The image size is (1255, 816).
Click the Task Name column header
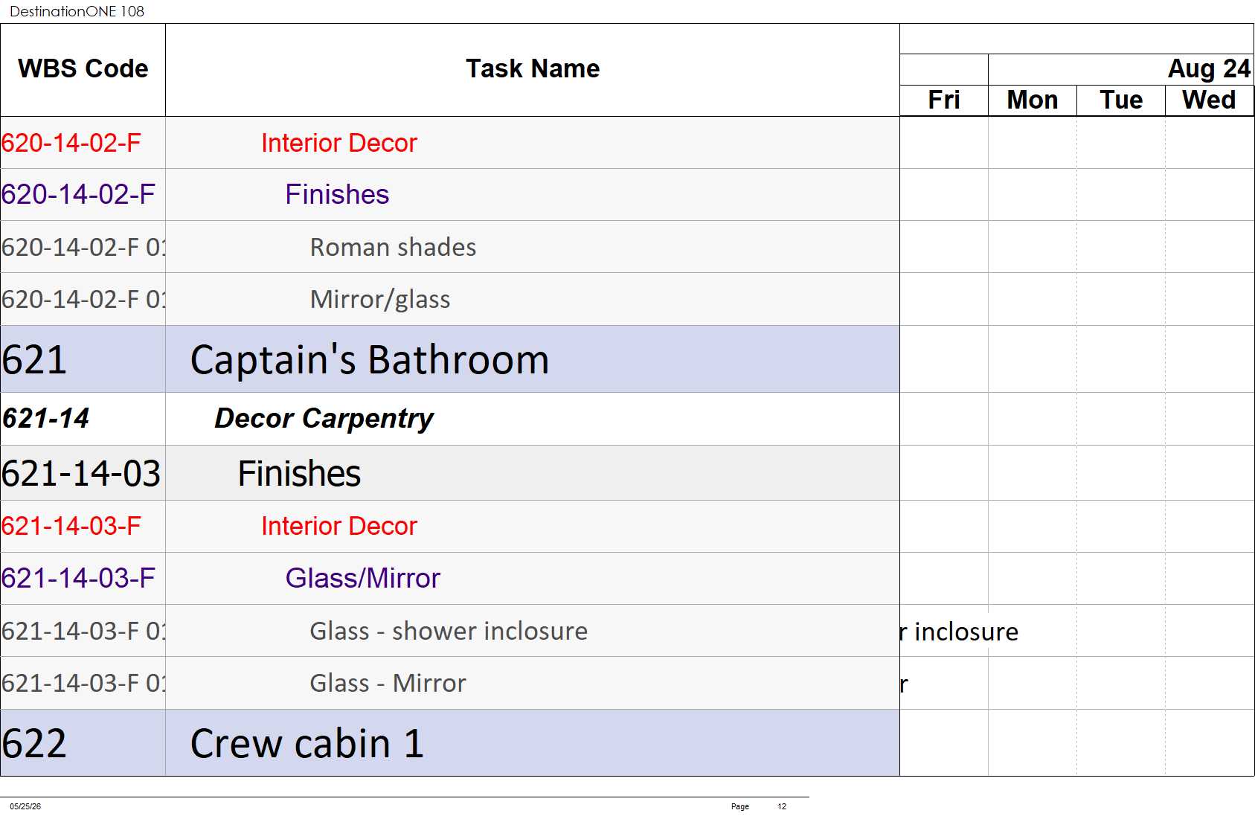click(532, 69)
